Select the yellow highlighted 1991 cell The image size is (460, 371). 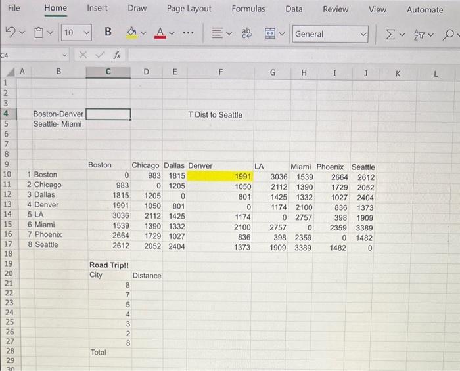(220, 176)
